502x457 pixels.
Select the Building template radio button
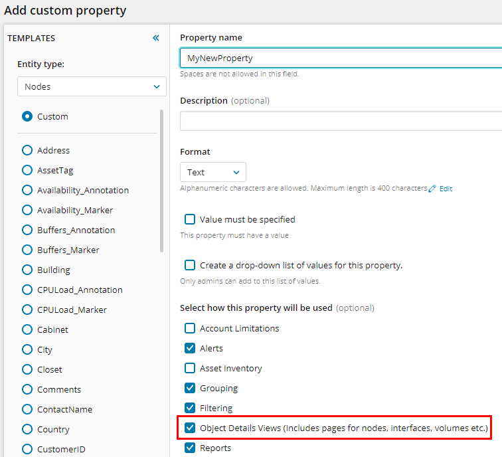(27, 270)
